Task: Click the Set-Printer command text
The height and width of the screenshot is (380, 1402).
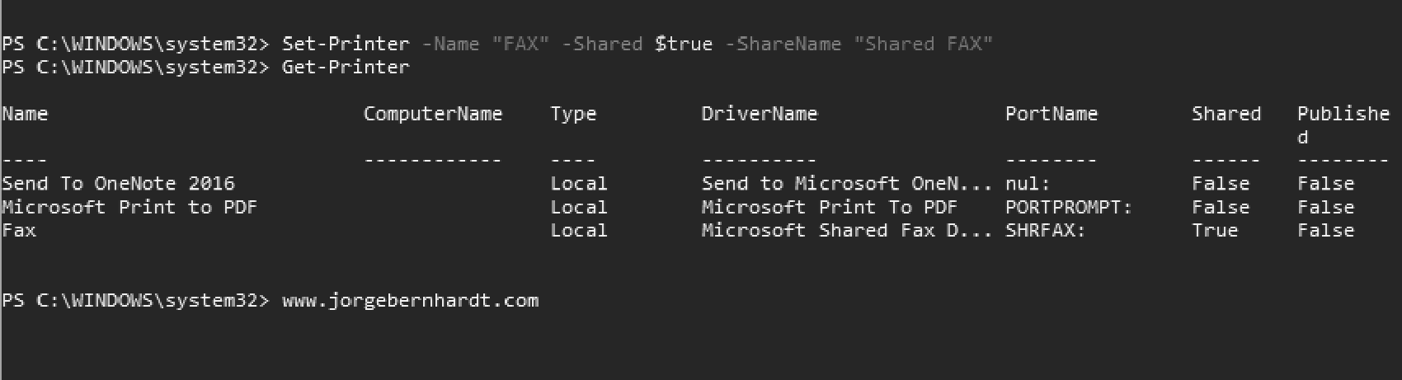Action: pos(346,44)
